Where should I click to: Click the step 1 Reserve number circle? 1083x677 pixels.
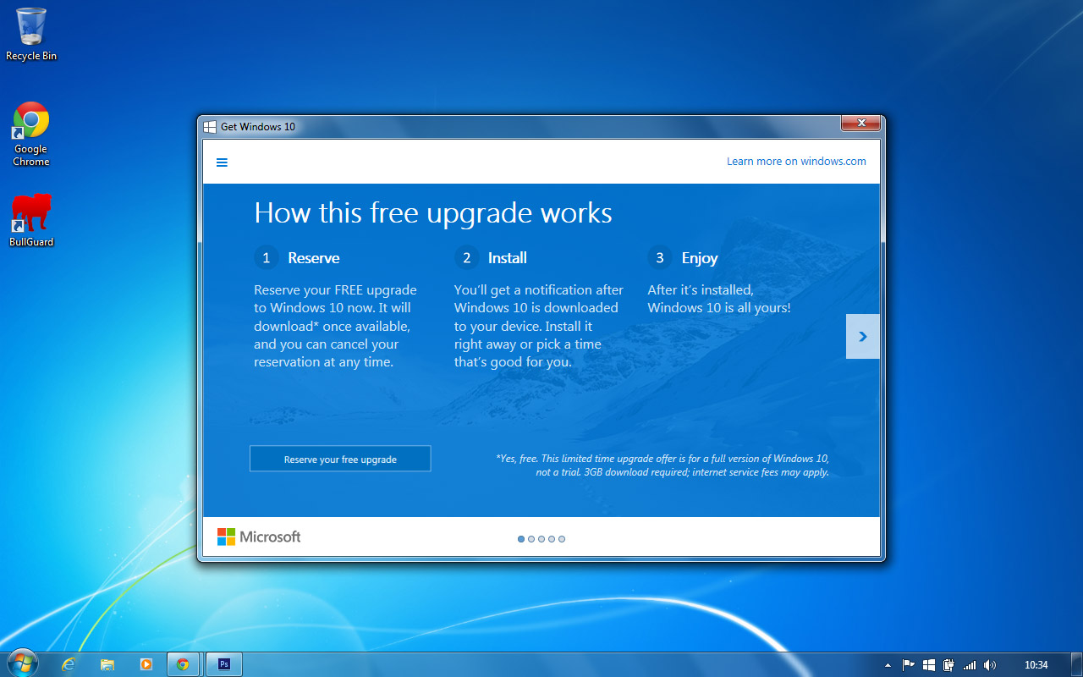click(266, 258)
